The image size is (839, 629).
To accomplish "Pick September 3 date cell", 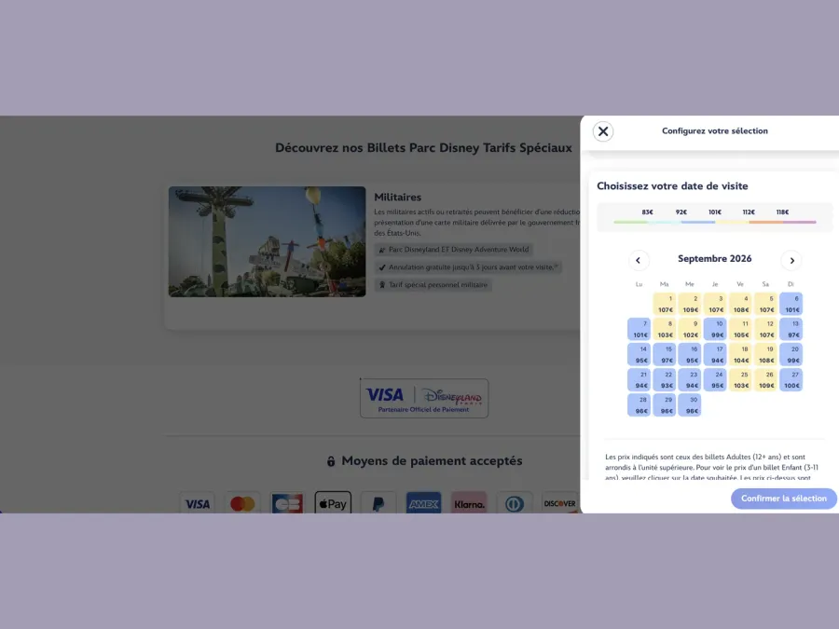I will pos(715,304).
